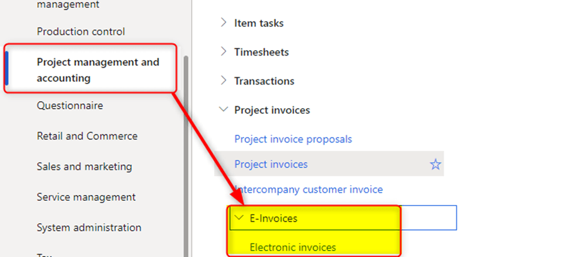Expand the Timesheets group arrow
Image resolution: width=571 pixels, height=257 pixels.
[223, 52]
